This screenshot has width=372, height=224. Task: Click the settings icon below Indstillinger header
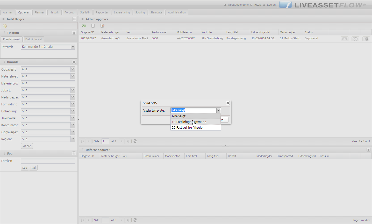(x=5, y=26)
